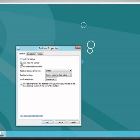This screenshot has height=140, width=140.
Task: Click the Taskbar buttons label
Action: click(x=26, y=75)
